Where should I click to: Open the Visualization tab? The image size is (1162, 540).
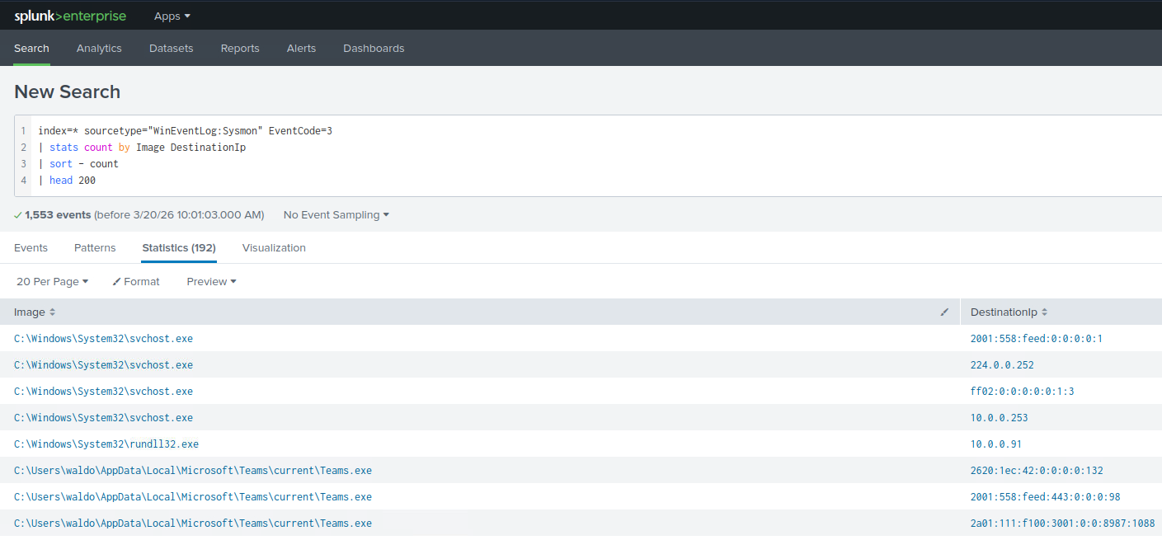coord(274,248)
